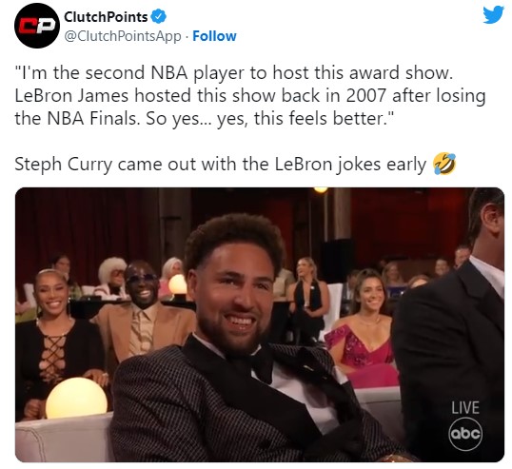The height and width of the screenshot is (469, 512).
Task: Click the abc network logo on video
Action: tap(465, 434)
